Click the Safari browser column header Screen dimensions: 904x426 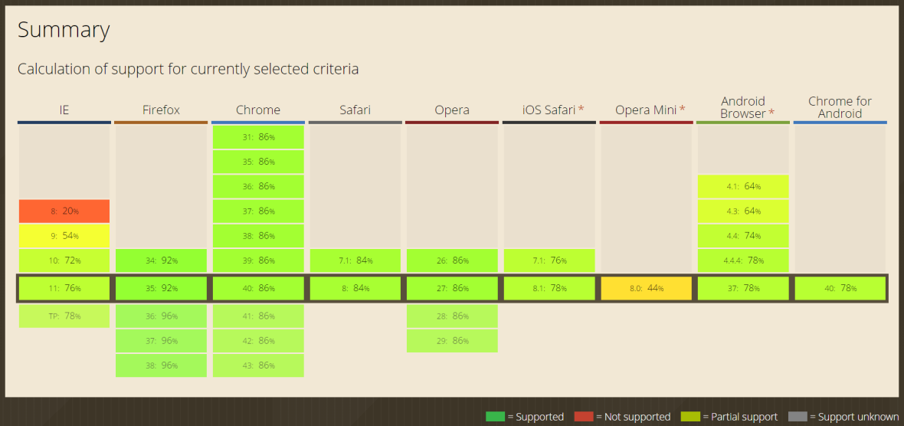pyautogui.click(x=355, y=110)
